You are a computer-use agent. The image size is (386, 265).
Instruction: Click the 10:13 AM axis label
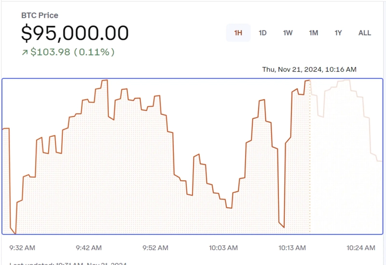click(x=292, y=248)
